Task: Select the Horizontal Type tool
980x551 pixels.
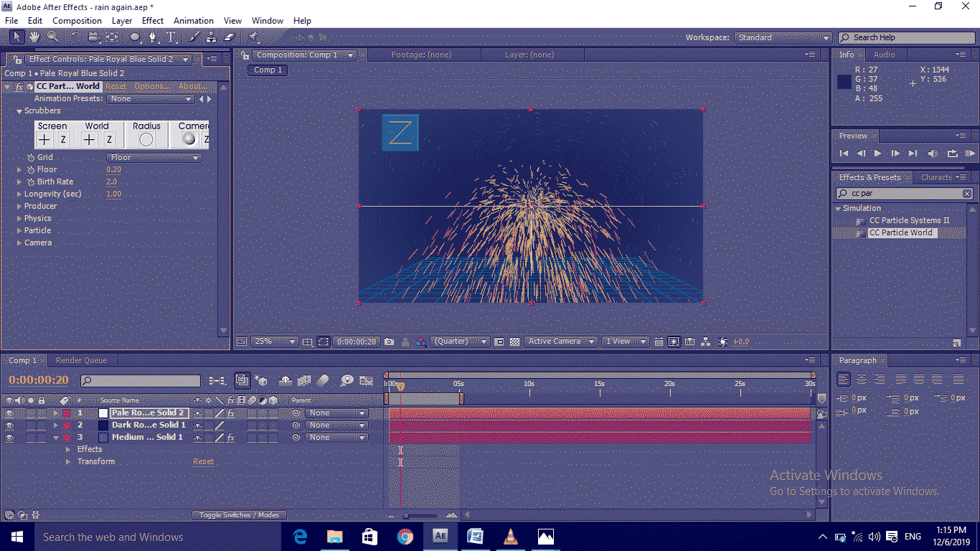Action: [x=171, y=37]
